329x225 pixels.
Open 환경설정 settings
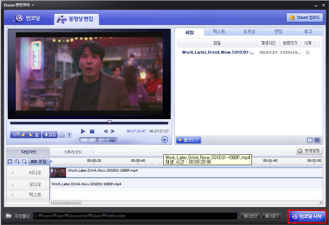[x=309, y=151]
